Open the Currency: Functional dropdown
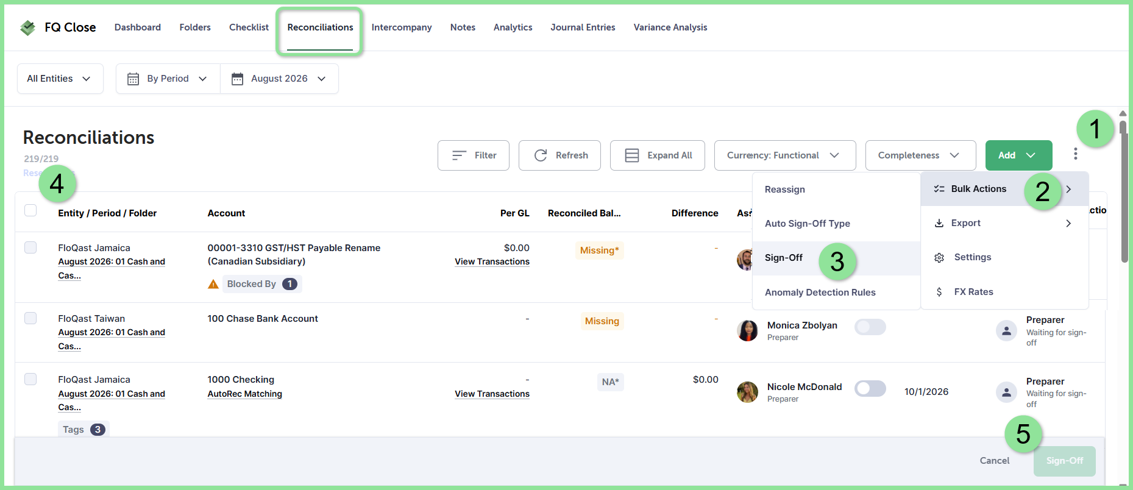The height and width of the screenshot is (490, 1133). (x=785, y=155)
